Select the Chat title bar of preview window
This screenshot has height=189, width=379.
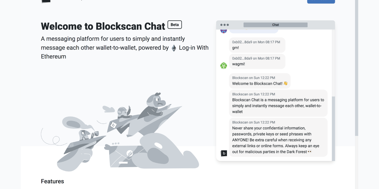point(275,25)
